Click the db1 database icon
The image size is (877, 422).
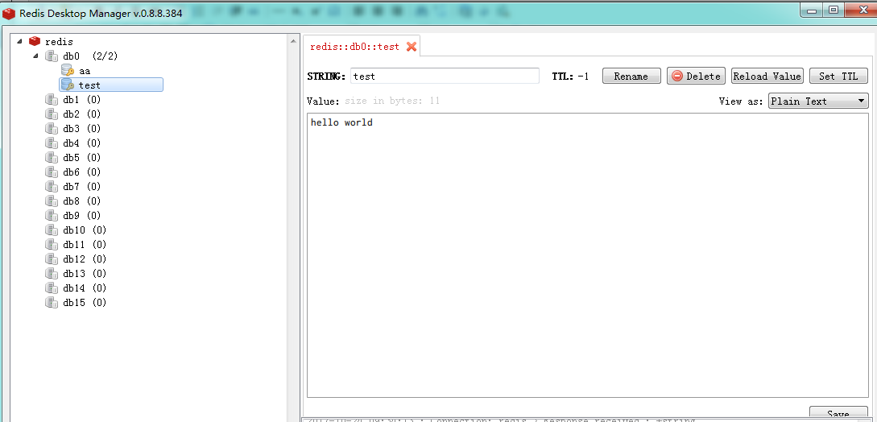[x=52, y=100]
